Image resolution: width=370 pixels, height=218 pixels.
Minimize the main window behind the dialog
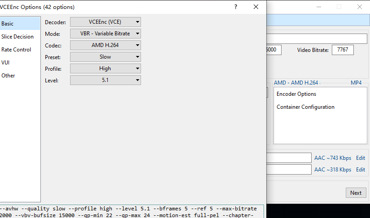pos(319,7)
